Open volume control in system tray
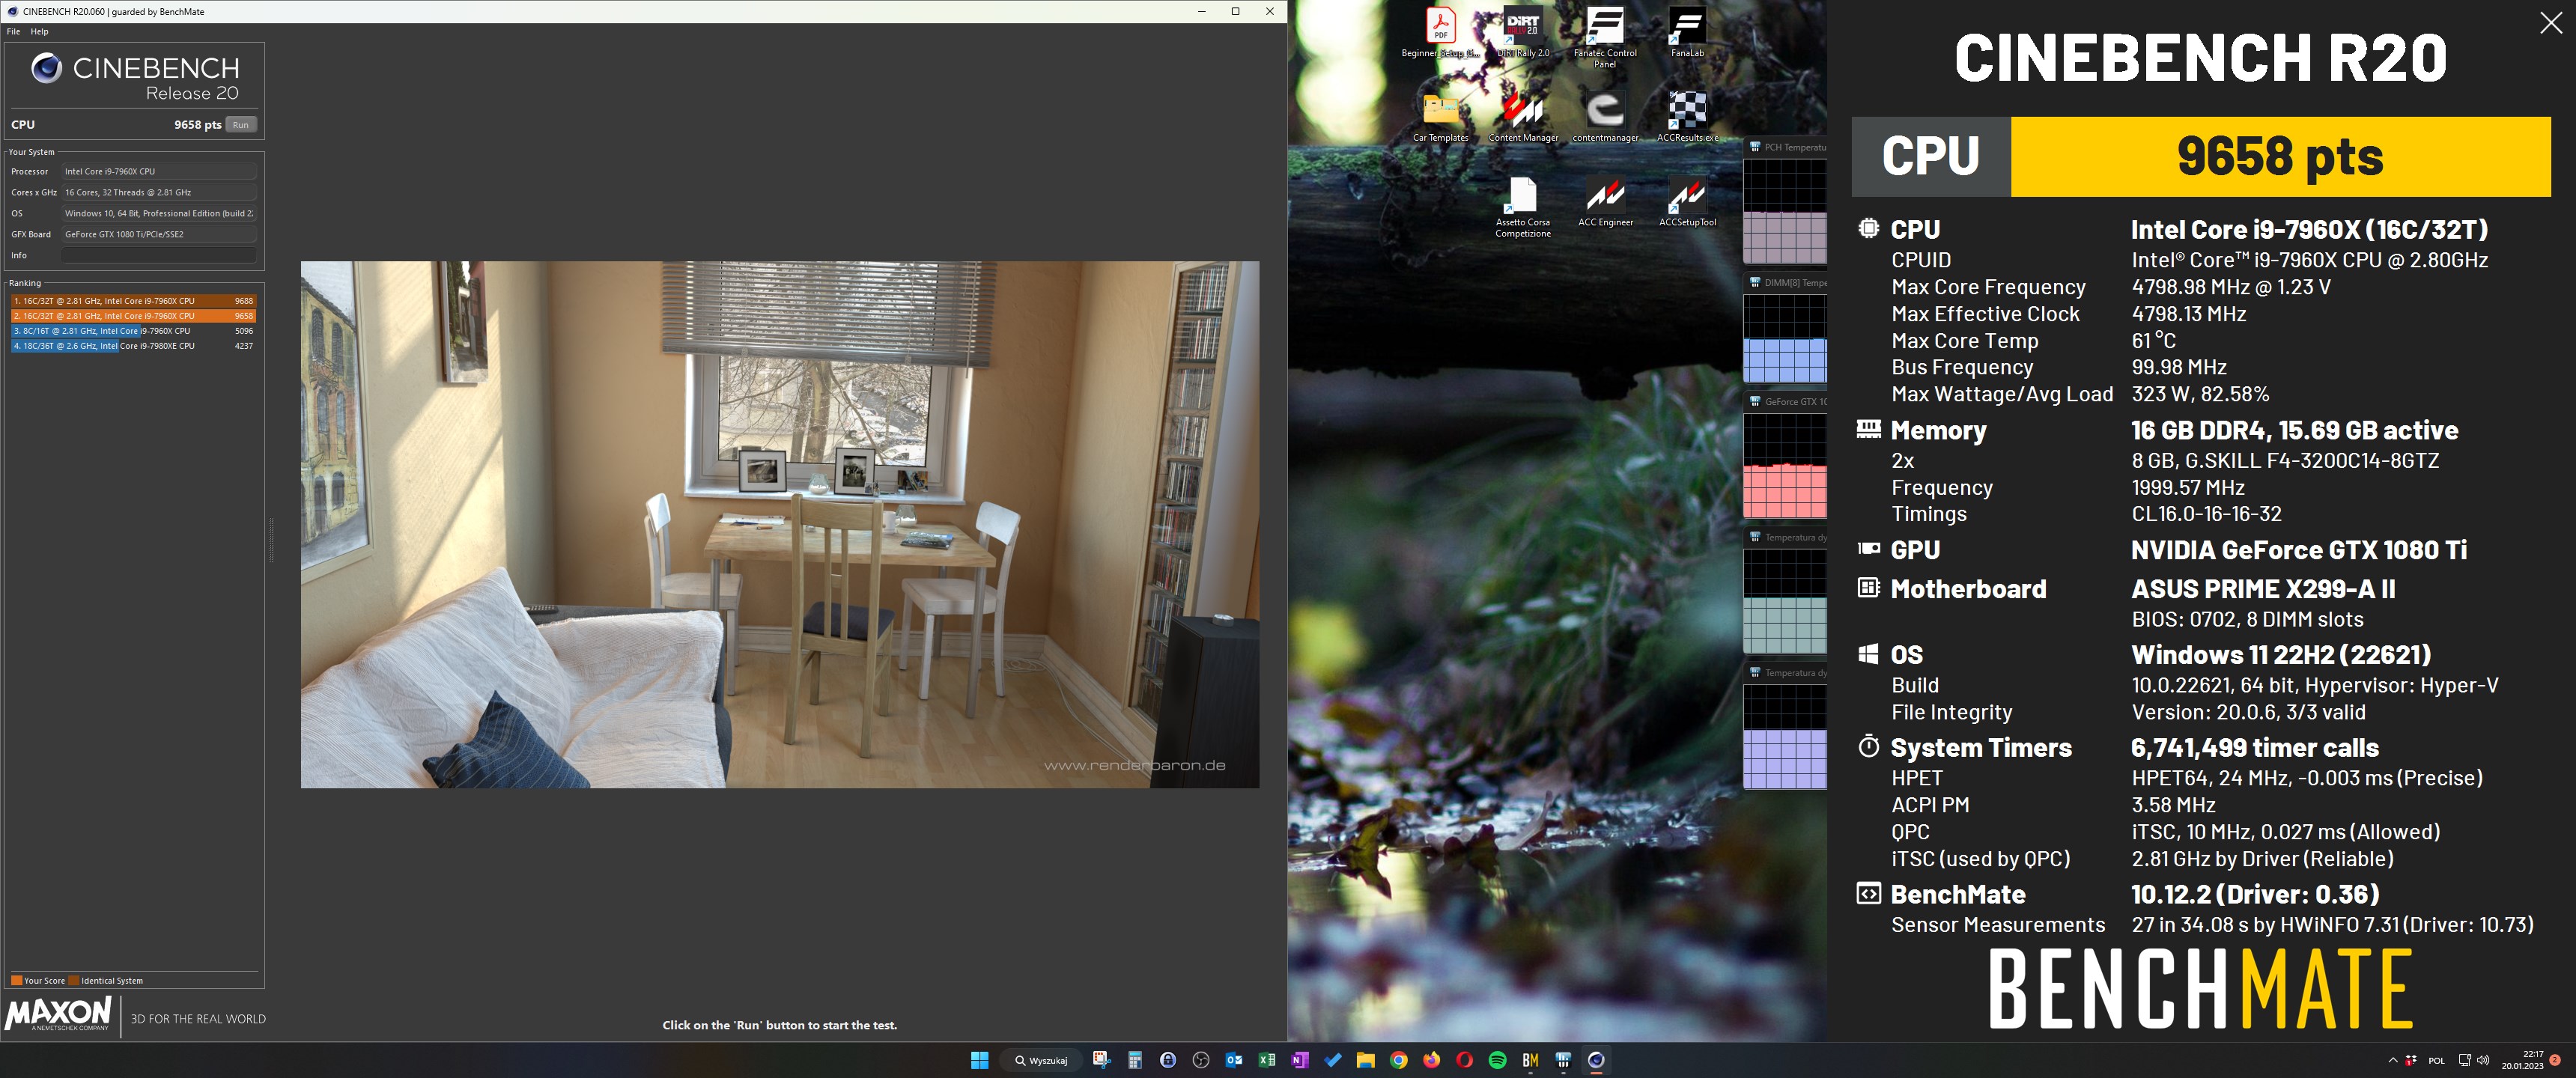Screen dimensions: 2576x1078 click(2483, 1060)
